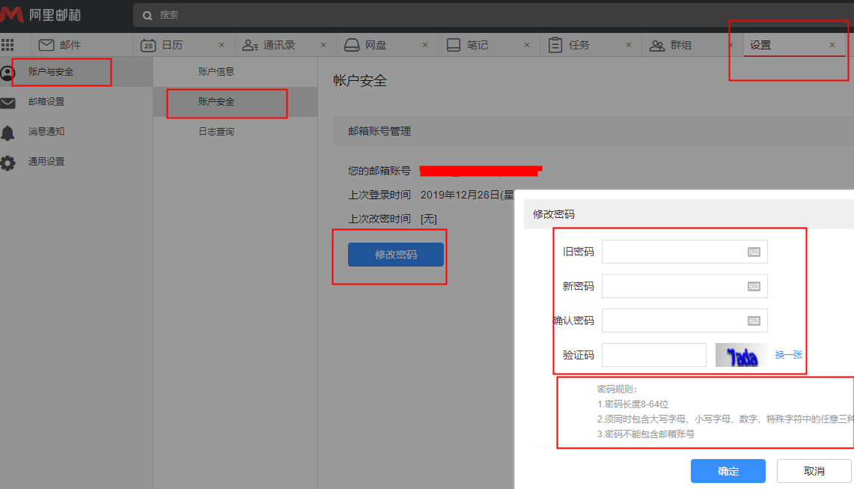Image resolution: width=854 pixels, height=489 pixels.
Task: Click the search magnifier icon
Action: [147, 15]
